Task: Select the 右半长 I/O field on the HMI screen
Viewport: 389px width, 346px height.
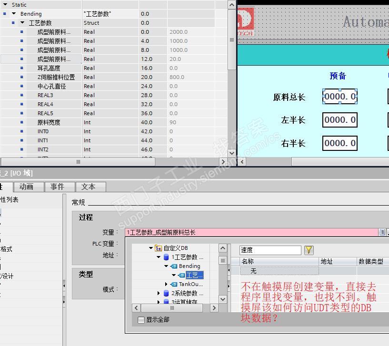Action: point(339,143)
